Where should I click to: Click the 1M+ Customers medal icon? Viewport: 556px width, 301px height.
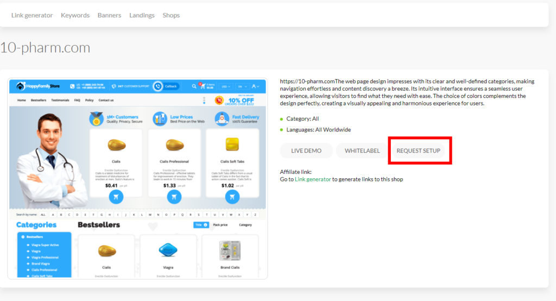(96, 119)
